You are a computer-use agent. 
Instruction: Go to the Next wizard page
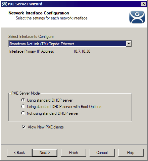(45, 153)
